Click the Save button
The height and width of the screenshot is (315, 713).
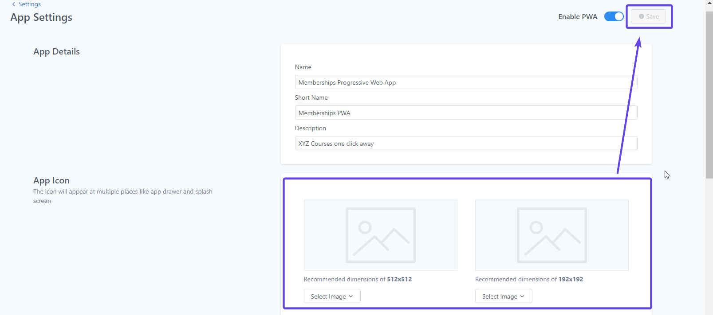point(648,16)
